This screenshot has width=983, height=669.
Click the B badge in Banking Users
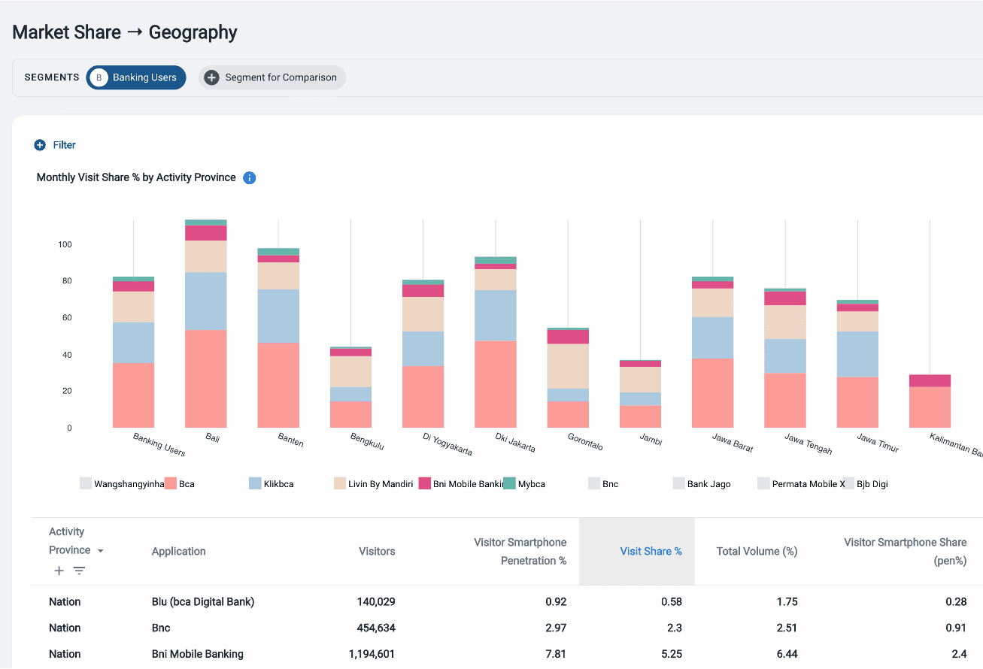pos(99,77)
